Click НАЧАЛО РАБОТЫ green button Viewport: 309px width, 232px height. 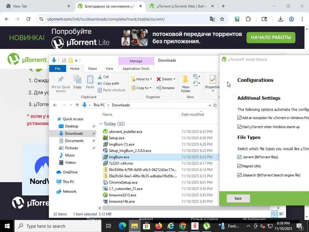[271, 37]
